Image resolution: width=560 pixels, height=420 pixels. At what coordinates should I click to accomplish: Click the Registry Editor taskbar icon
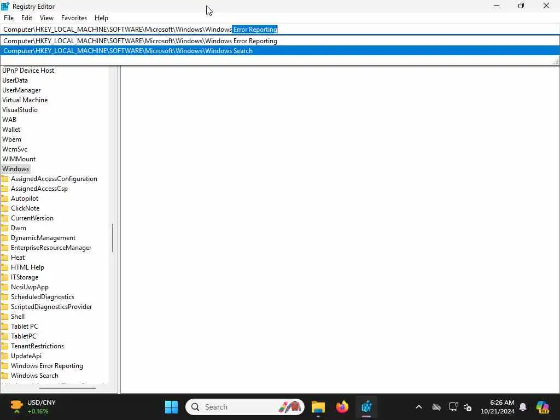(x=366, y=407)
